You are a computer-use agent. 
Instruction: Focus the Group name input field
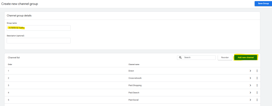(39, 28)
